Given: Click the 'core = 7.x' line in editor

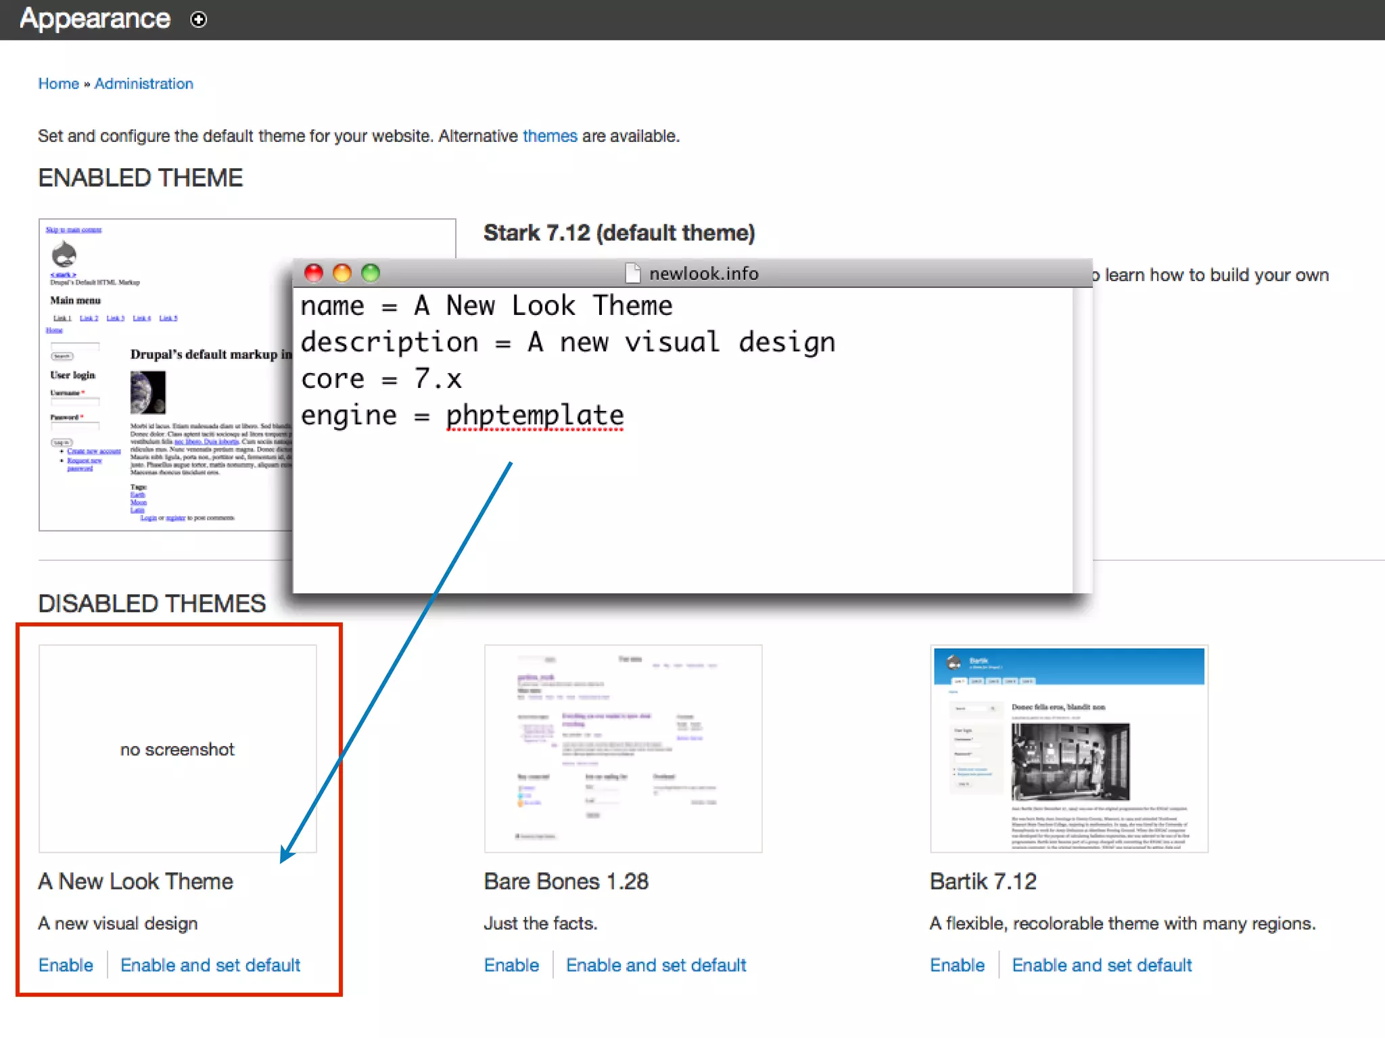Looking at the screenshot, I should point(381,379).
